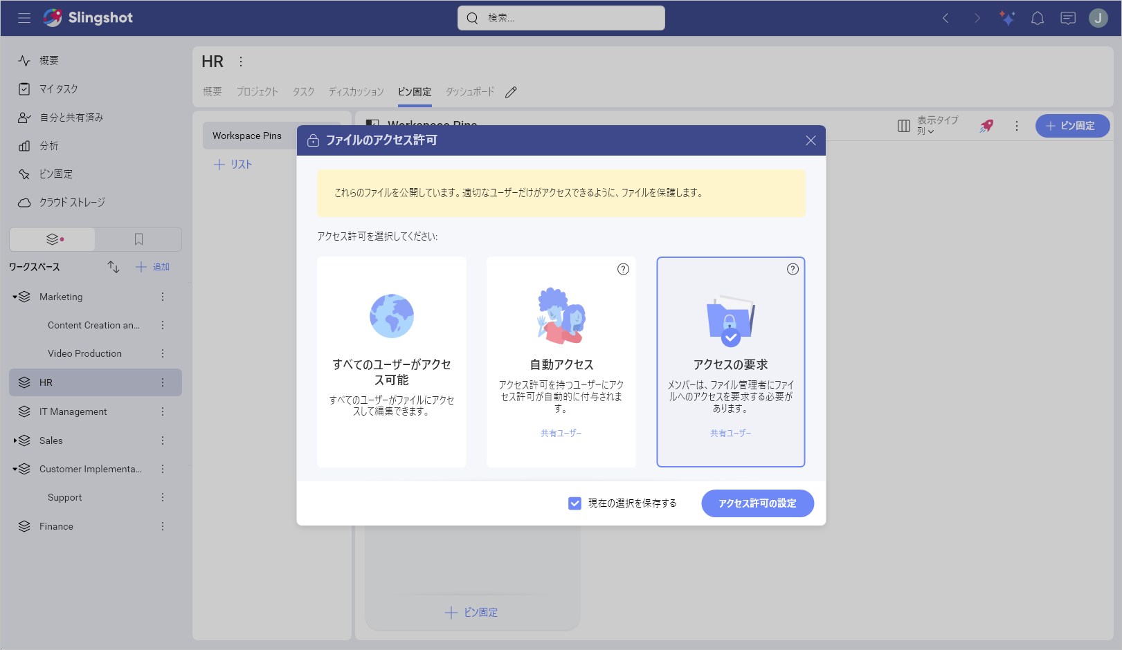Switch to 概要 tab in HR
The image size is (1122, 650).
(212, 92)
